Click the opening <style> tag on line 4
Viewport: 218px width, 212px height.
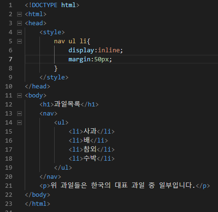click(52, 32)
